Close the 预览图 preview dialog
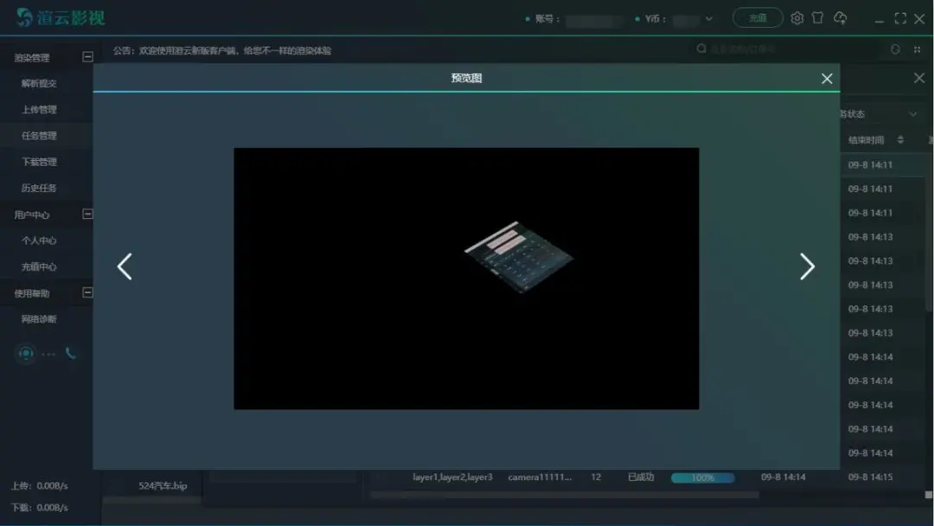Viewport: 934px width, 526px height. pyautogui.click(x=827, y=79)
